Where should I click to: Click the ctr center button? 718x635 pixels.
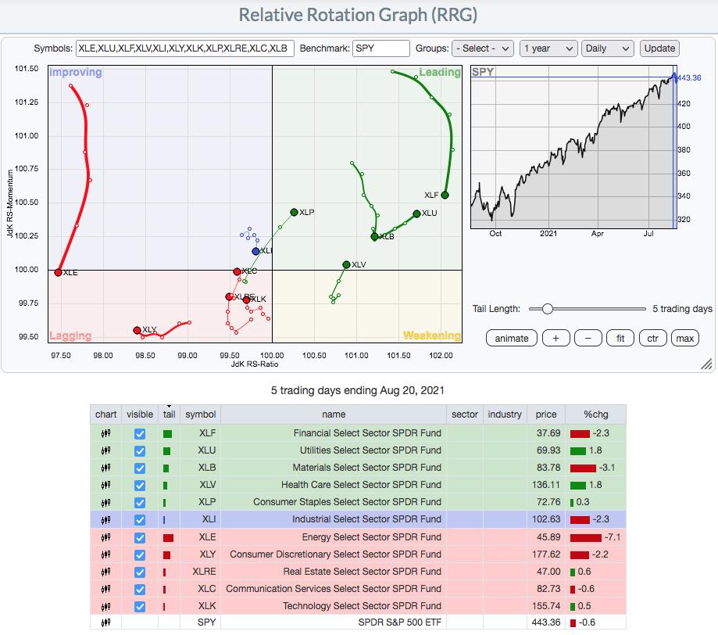[x=652, y=339]
